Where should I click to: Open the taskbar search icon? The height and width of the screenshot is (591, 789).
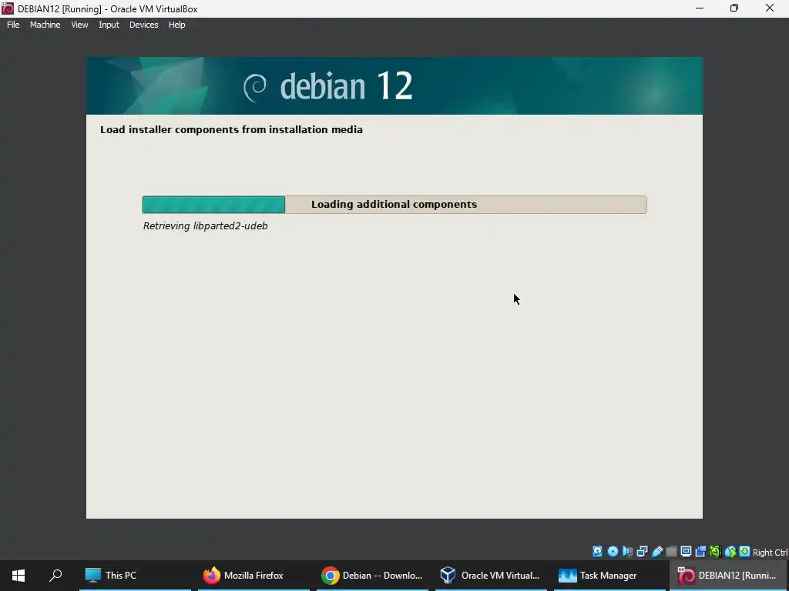coord(55,576)
